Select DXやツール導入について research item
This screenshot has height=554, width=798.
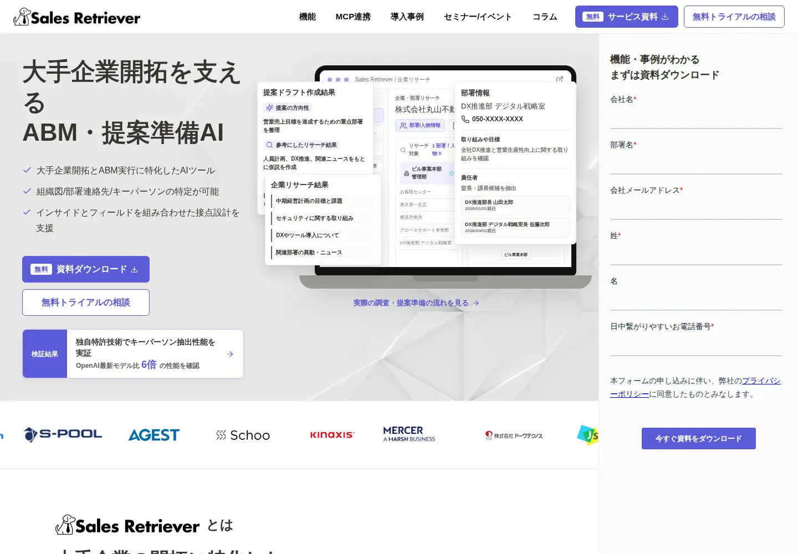[x=323, y=235]
